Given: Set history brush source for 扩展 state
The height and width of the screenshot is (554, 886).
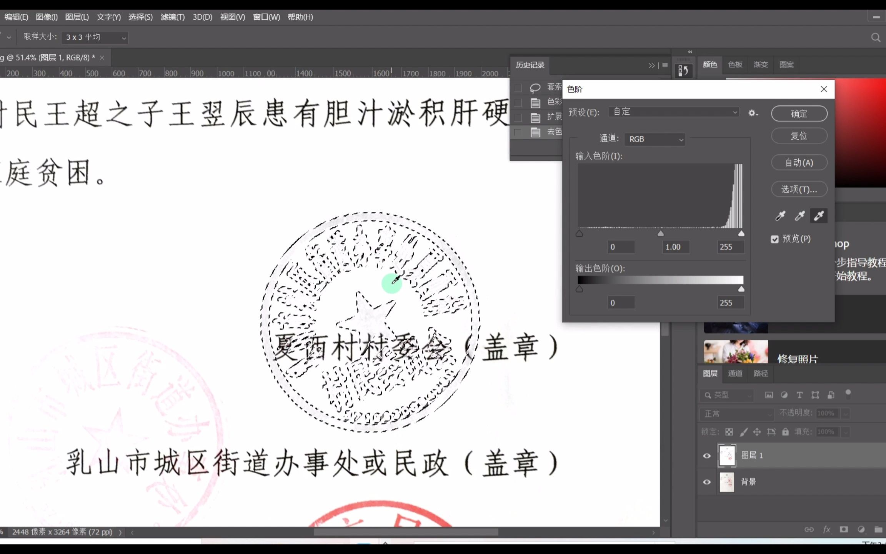Looking at the screenshot, I should 518,117.
